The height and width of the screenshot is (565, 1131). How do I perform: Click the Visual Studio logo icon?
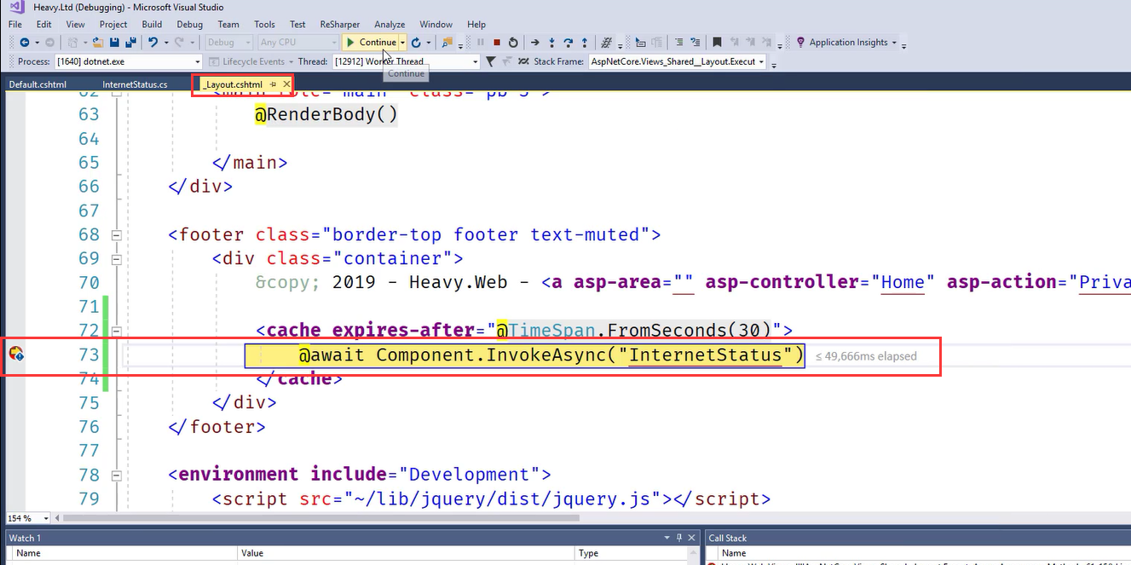tap(16, 7)
